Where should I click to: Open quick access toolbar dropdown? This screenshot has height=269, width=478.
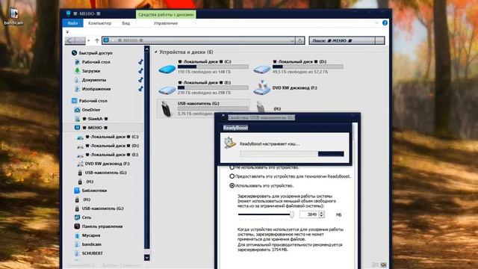(67, 31)
